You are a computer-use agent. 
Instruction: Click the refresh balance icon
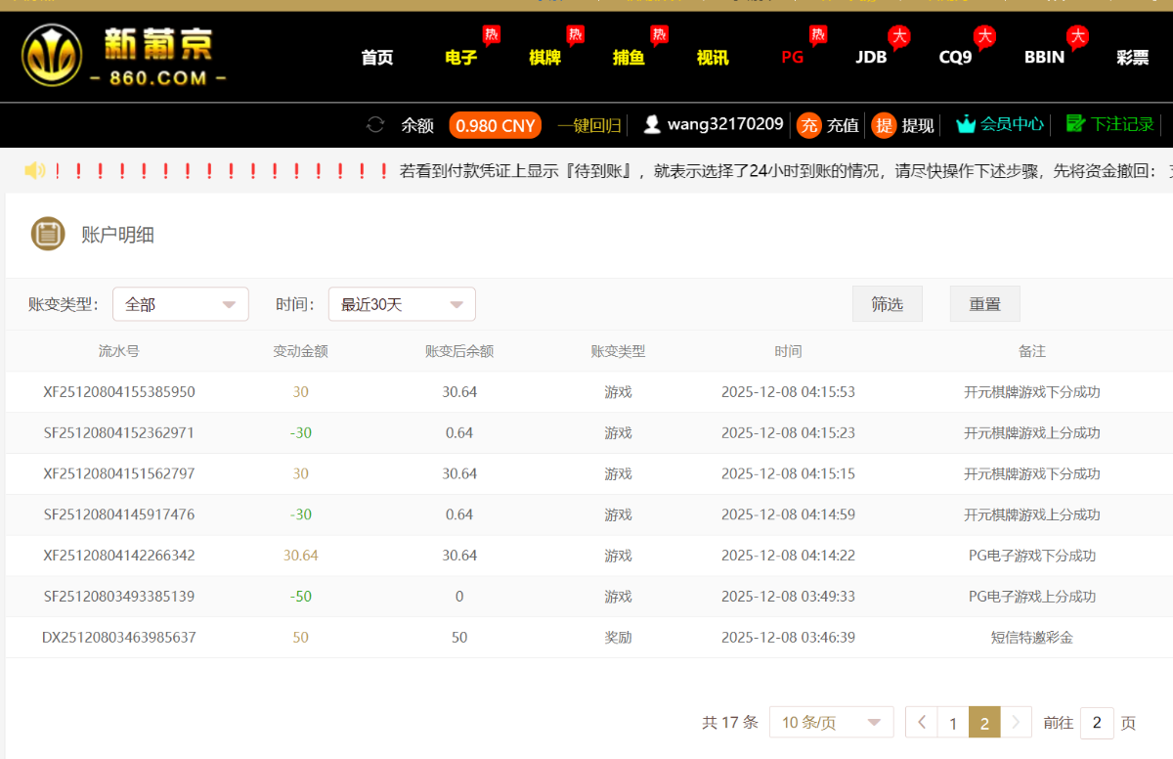[x=375, y=125]
